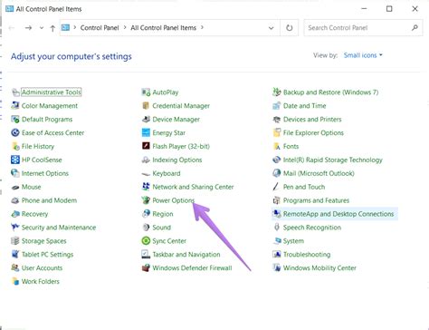Click the Indexing Options icon
429x330 pixels.
146,160
